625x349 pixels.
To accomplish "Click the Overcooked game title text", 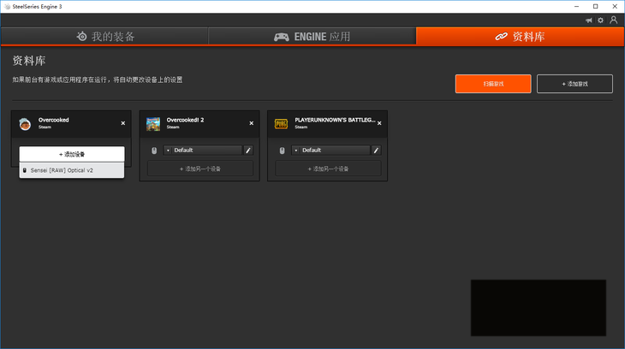I will coord(53,120).
